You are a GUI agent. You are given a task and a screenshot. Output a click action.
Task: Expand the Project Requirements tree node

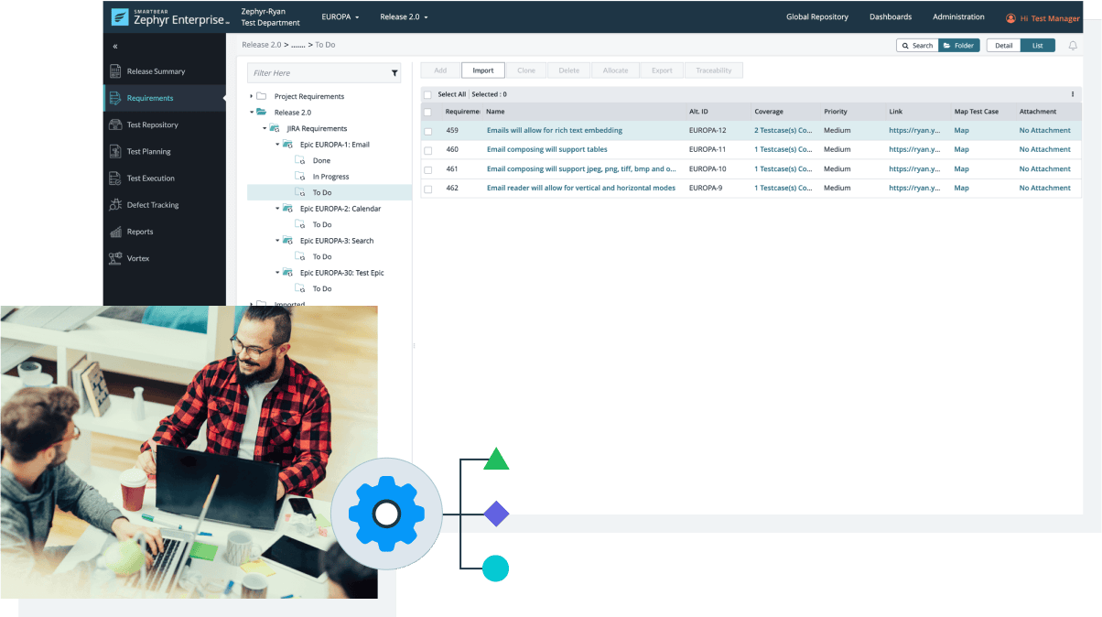pos(251,96)
